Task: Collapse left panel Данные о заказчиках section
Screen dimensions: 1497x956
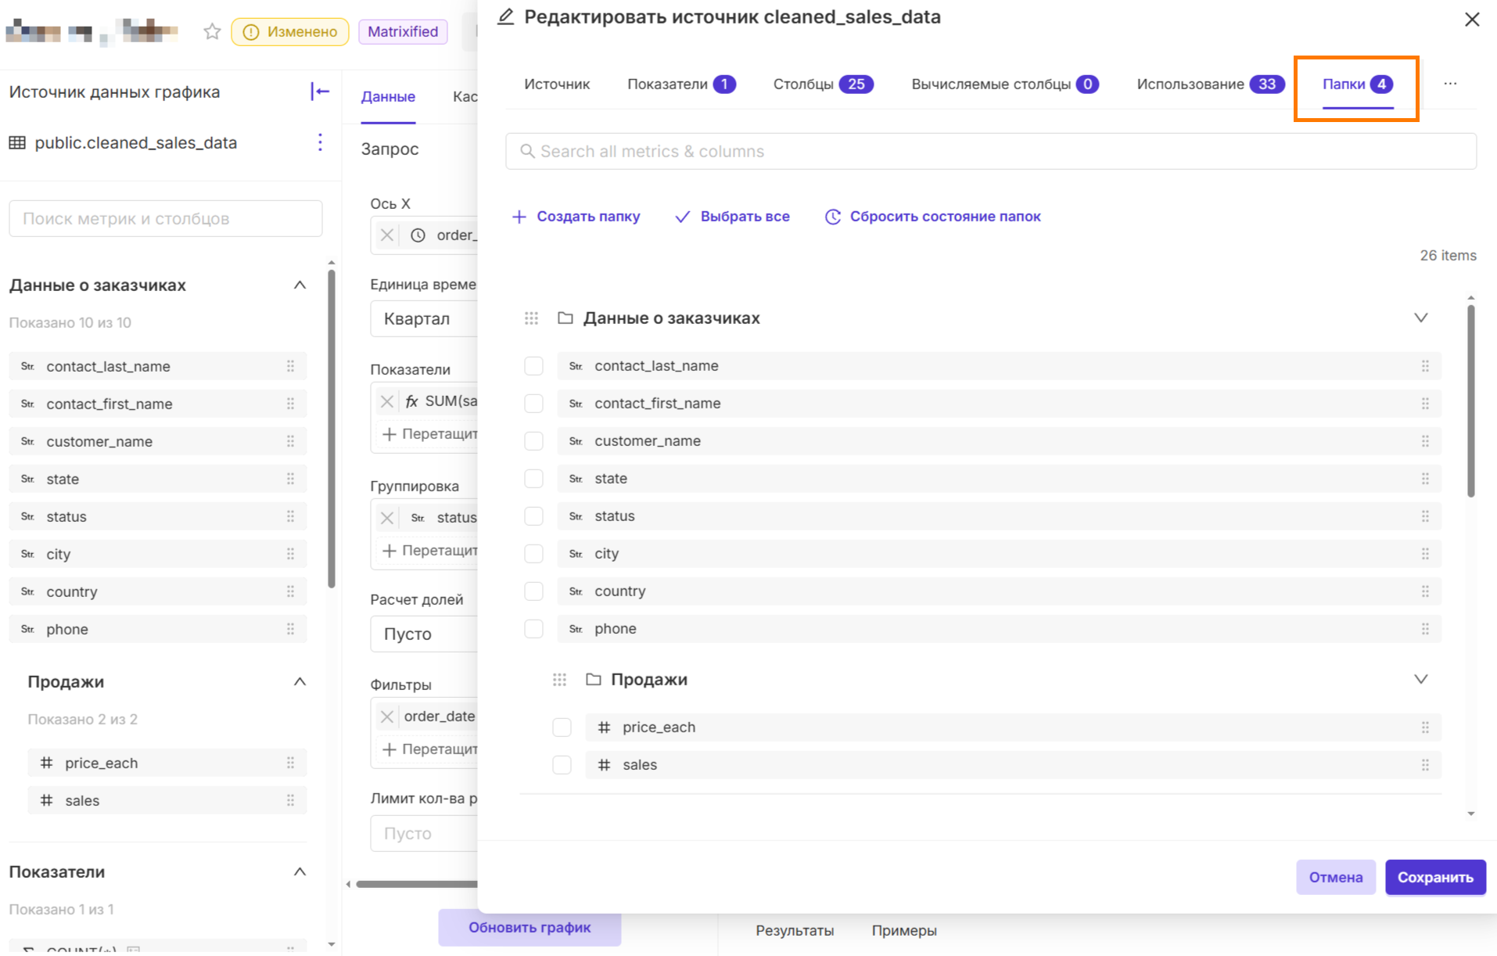Action: (x=300, y=285)
